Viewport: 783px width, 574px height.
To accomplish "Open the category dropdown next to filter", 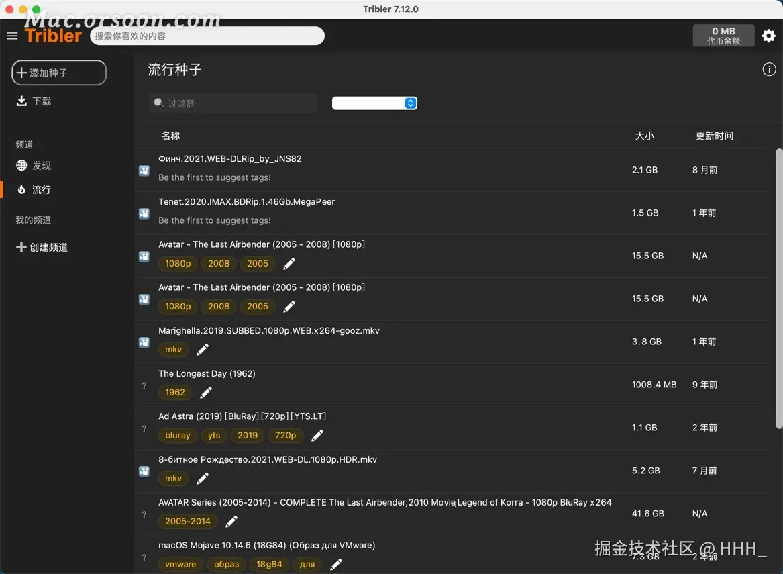I will pos(374,103).
